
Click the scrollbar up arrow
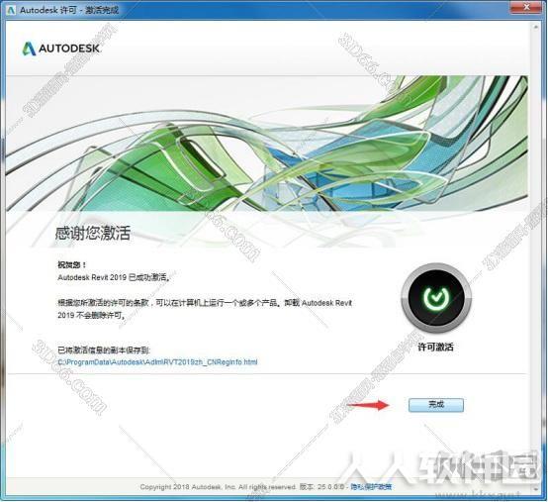[x=536, y=26]
